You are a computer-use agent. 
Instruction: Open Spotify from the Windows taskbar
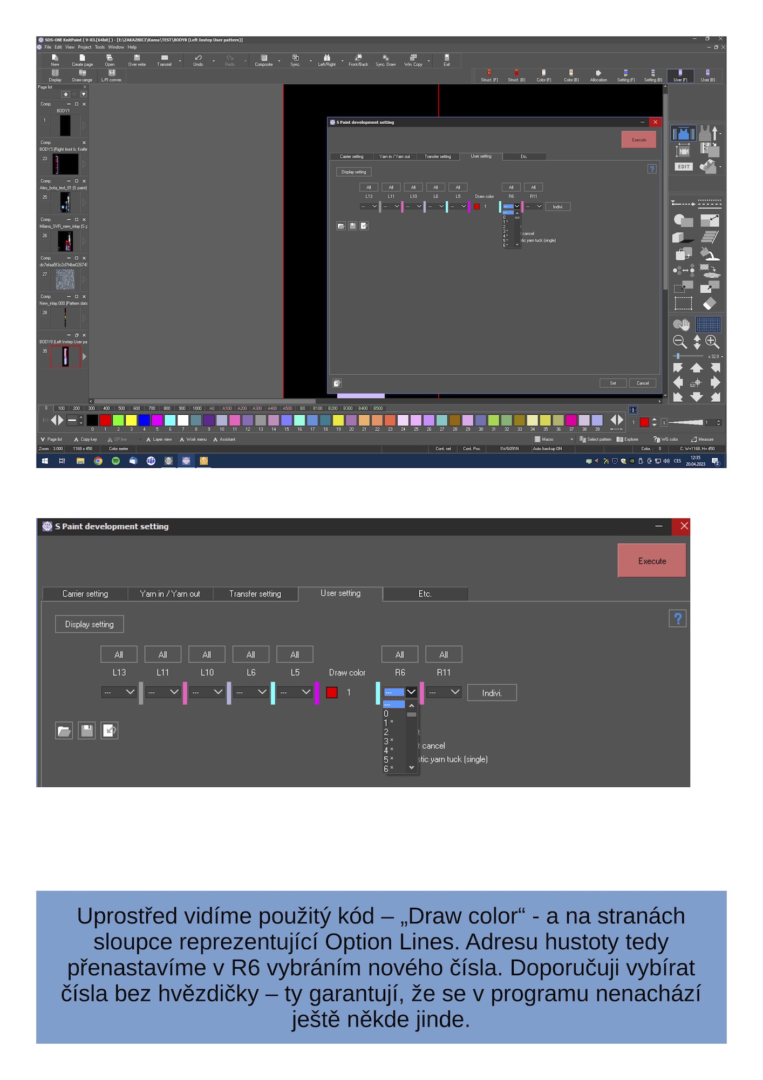115,461
